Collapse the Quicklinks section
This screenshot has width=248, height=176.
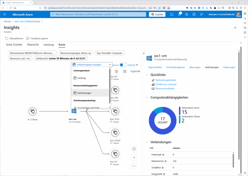pos(147,75)
